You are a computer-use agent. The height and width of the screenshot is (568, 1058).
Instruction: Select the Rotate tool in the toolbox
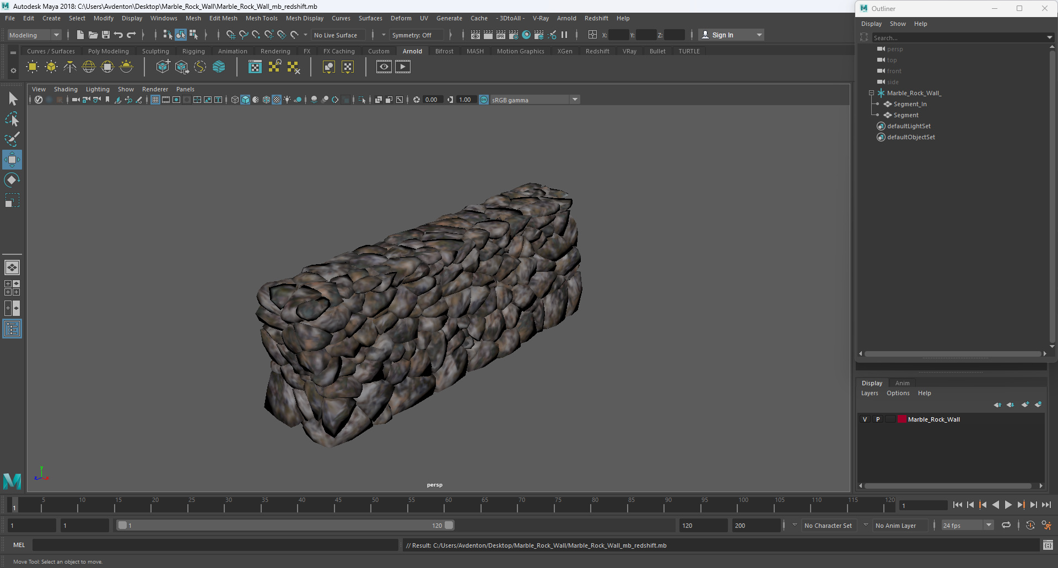(x=12, y=180)
